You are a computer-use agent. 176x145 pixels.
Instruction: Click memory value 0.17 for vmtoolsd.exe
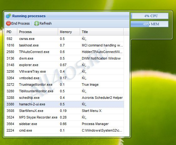[x=63, y=78]
